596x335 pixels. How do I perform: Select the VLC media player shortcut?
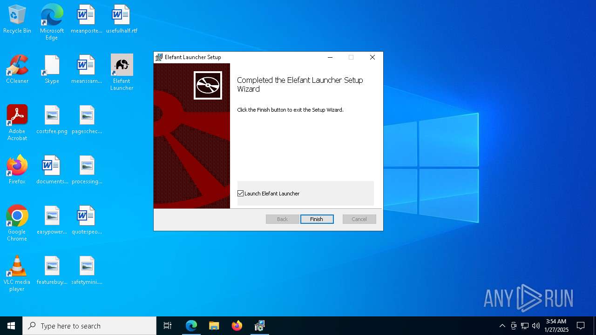17,273
